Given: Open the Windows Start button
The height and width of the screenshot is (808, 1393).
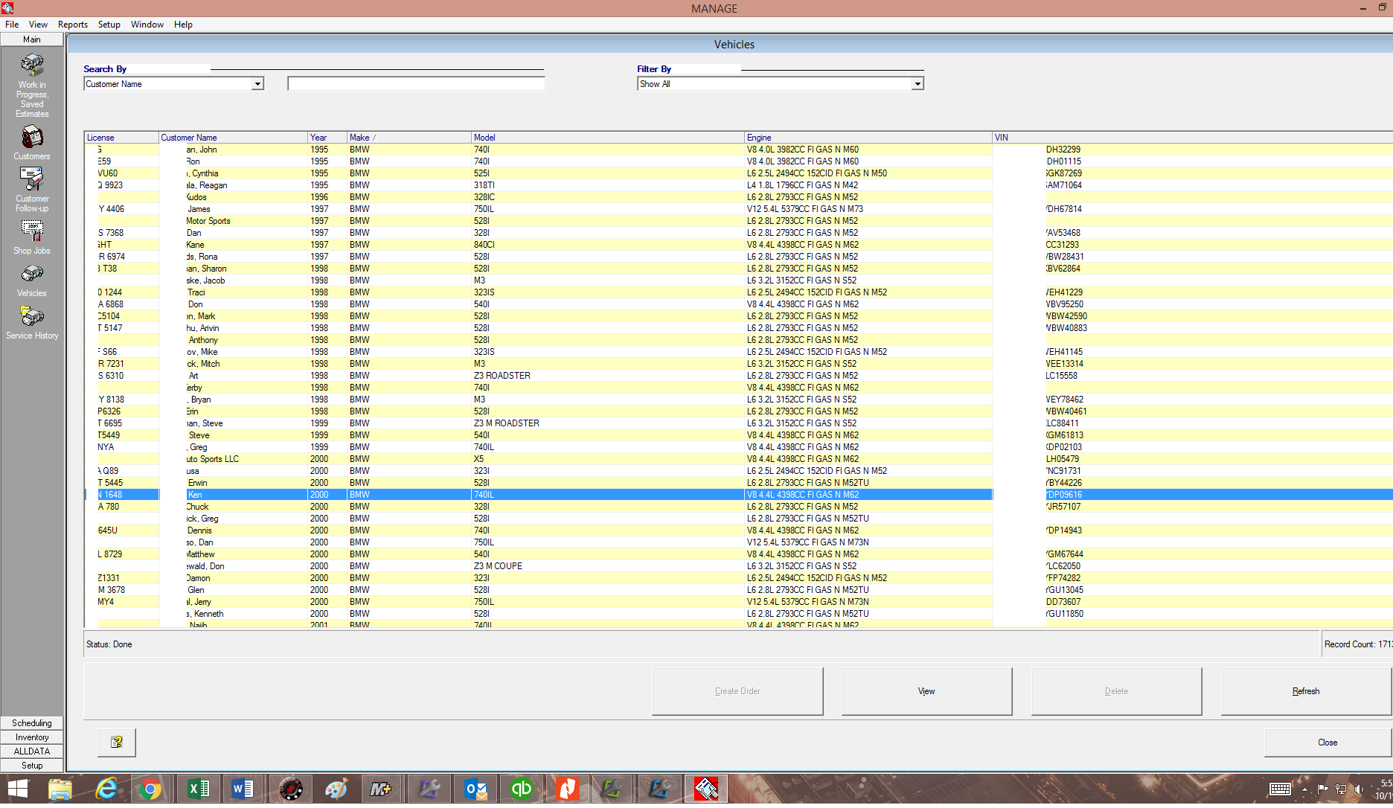Looking at the screenshot, I should (18, 789).
